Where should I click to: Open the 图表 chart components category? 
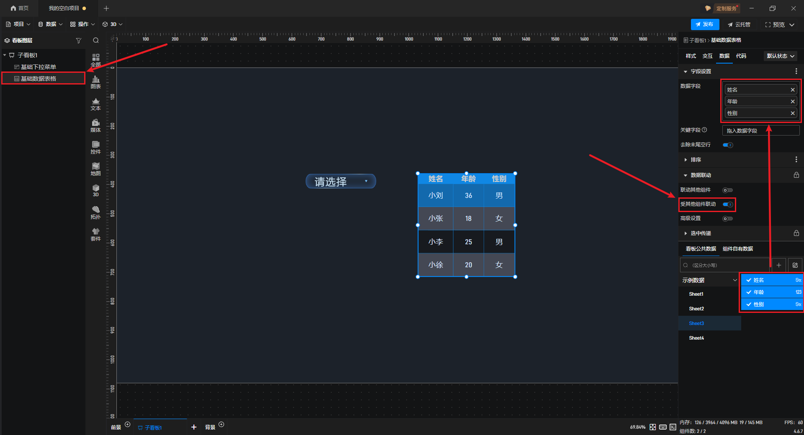95,82
